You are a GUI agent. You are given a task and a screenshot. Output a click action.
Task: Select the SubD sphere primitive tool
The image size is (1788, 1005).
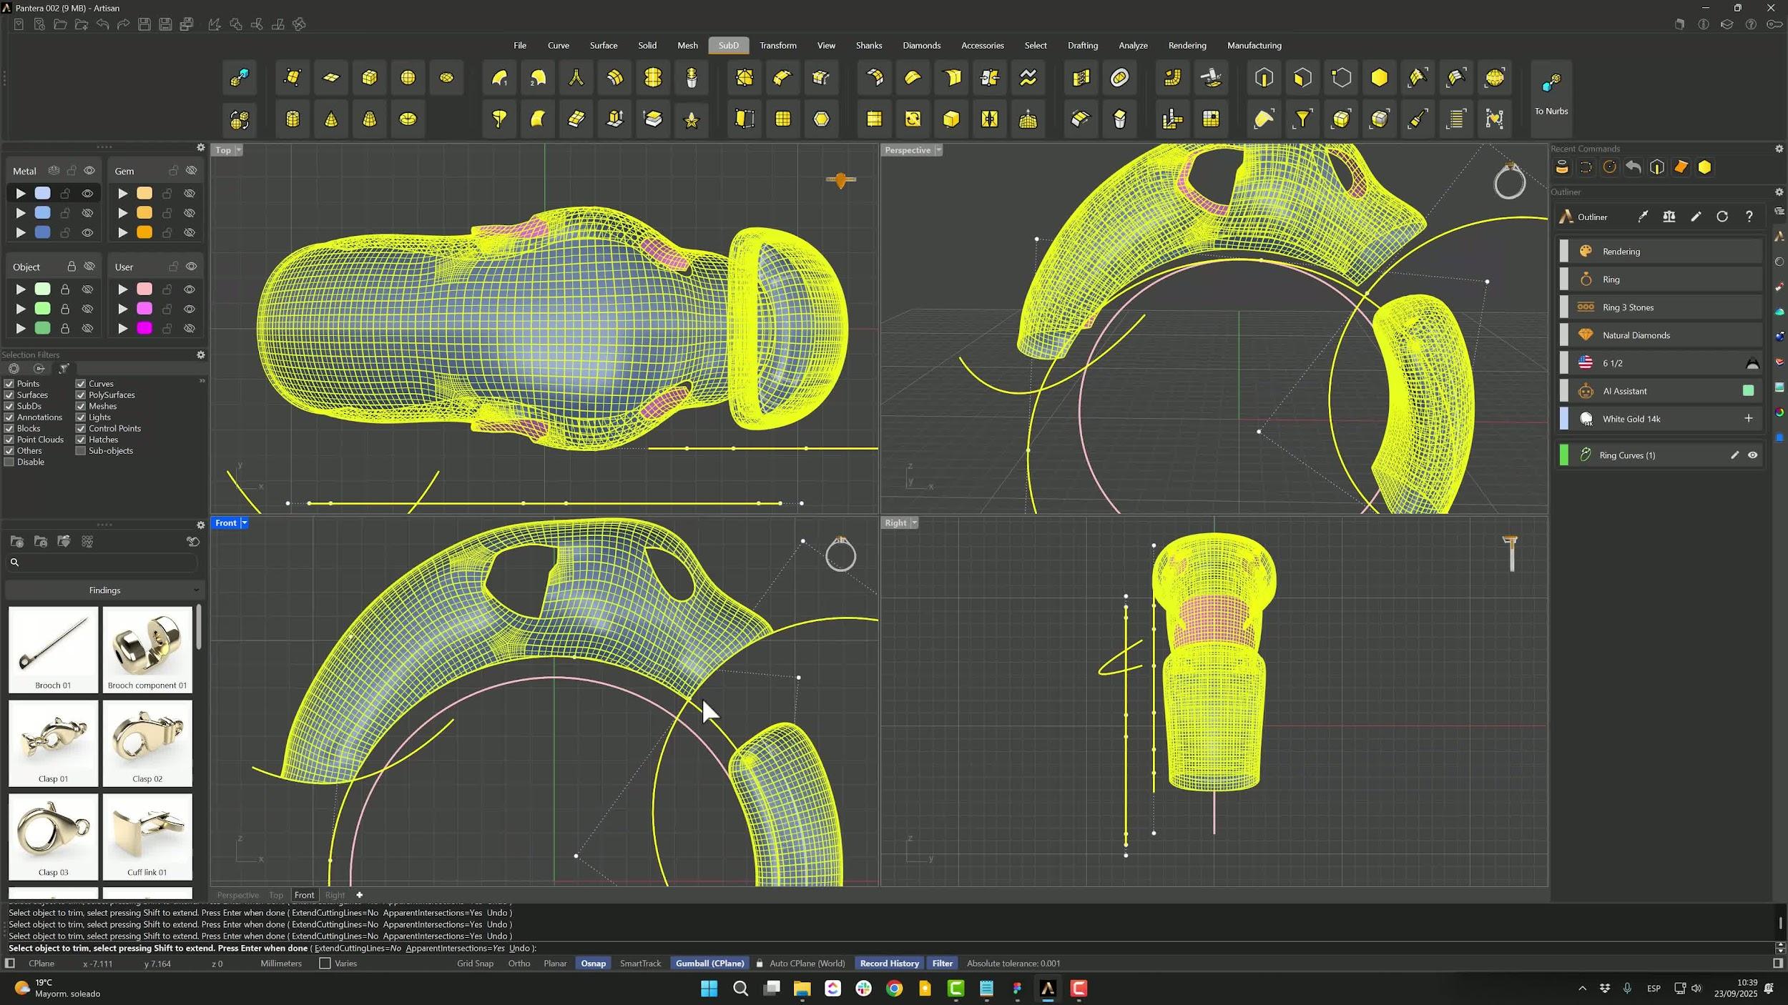tap(408, 77)
